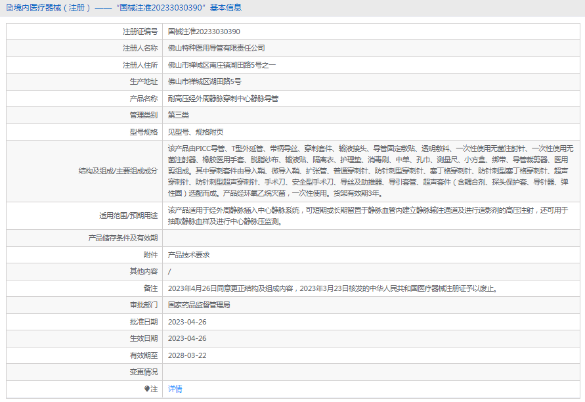Click the 管理类别 label
Screen dimensions: 585x402
pos(144,115)
